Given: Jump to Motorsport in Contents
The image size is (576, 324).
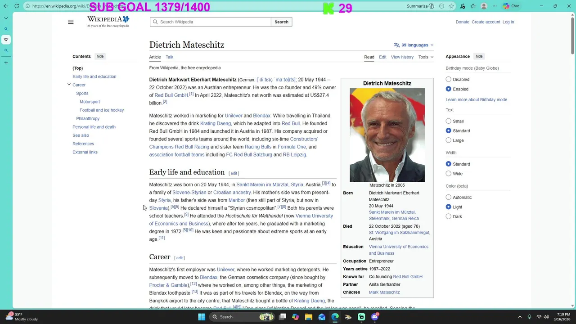Looking at the screenshot, I should 90,102.
